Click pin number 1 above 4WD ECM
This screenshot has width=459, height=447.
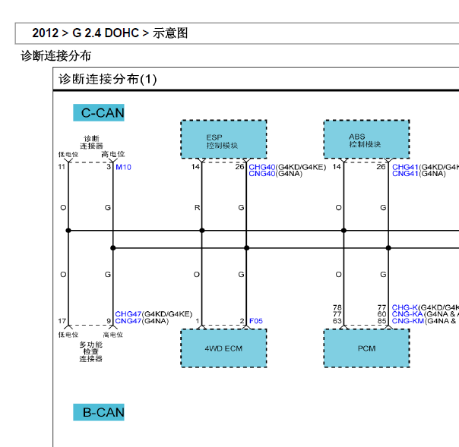(198, 321)
